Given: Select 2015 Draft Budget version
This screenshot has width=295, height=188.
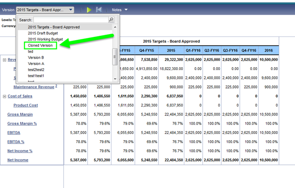Looking at the screenshot, I should coord(43,33).
